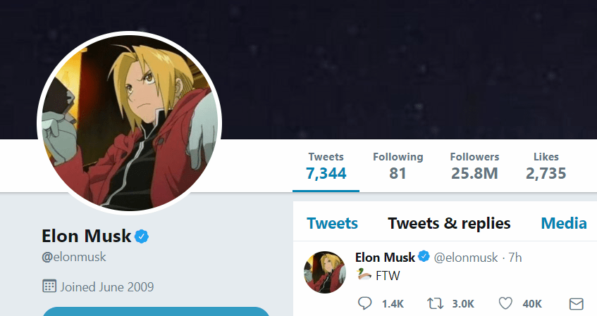
Task: Open the tweet via its 7h timestamp
Action: pos(515,258)
